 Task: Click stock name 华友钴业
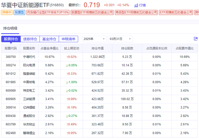(x=29, y=124)
